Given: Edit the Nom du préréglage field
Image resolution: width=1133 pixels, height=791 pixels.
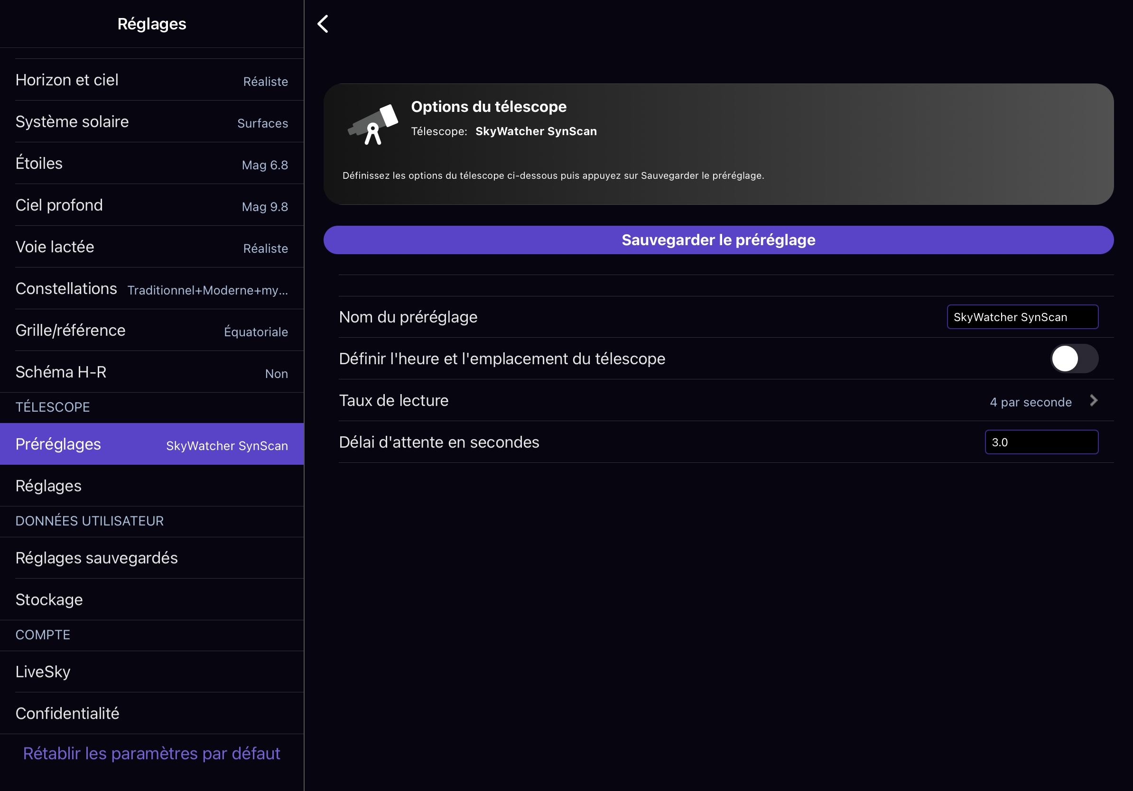Looking at the screenshot, I should (x=1022, y=317).
